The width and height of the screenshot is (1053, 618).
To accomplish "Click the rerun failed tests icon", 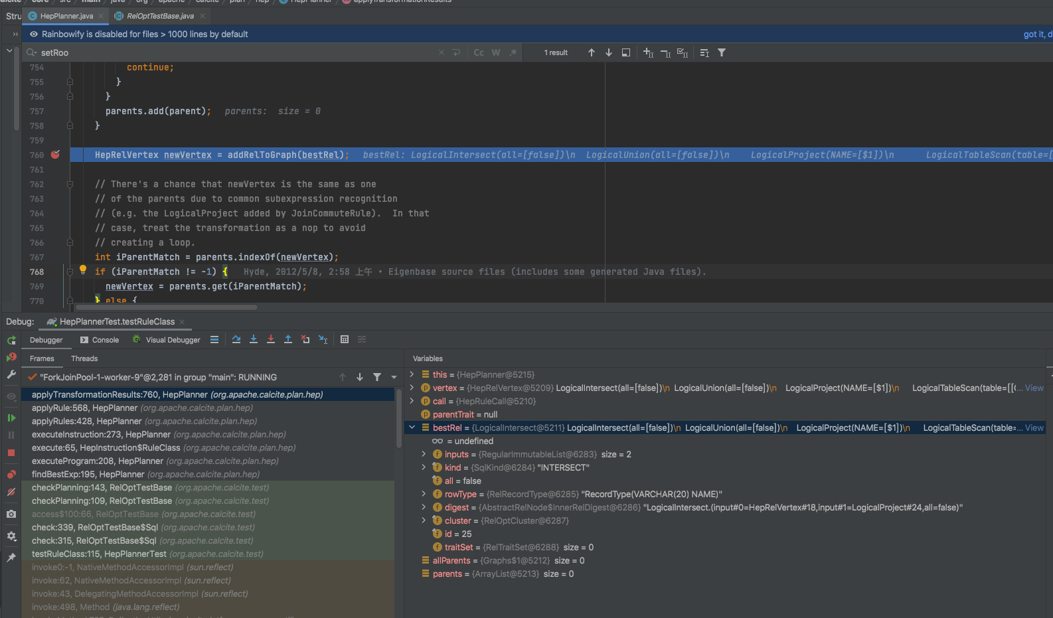I will [x=11, y=357].
